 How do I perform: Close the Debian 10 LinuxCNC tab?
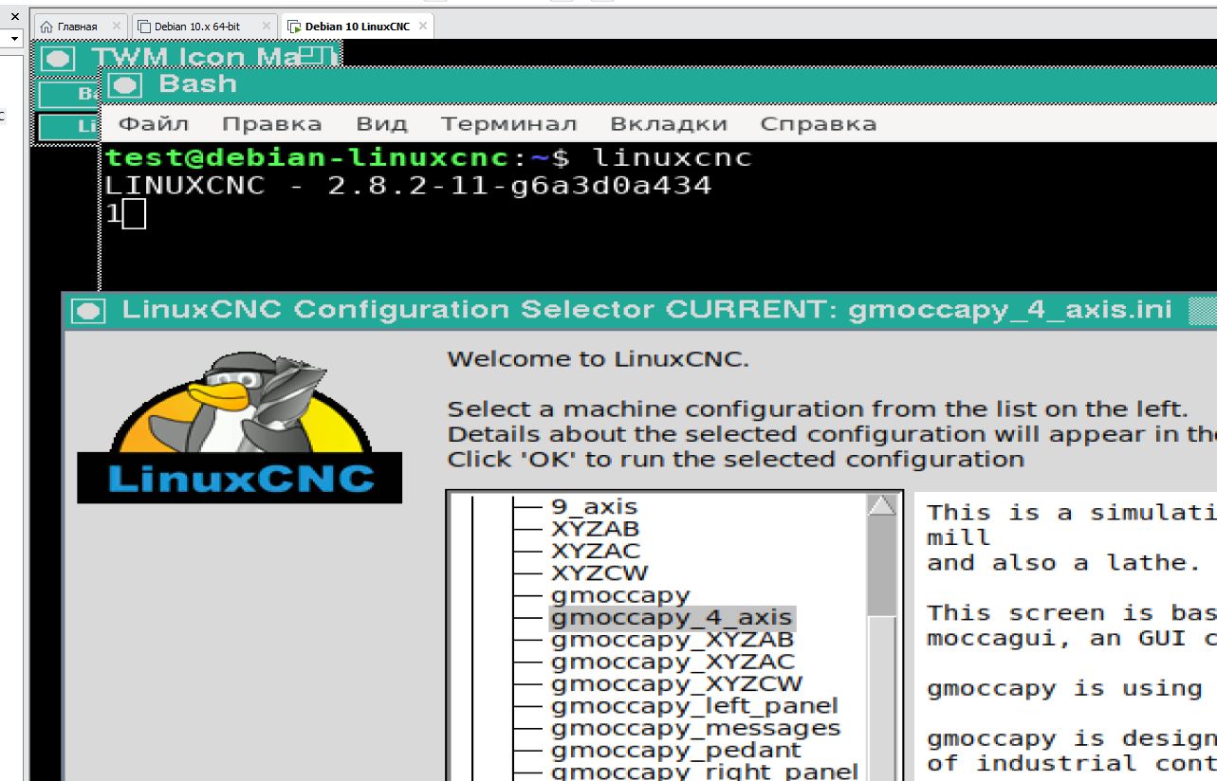(x=422, y=27)
